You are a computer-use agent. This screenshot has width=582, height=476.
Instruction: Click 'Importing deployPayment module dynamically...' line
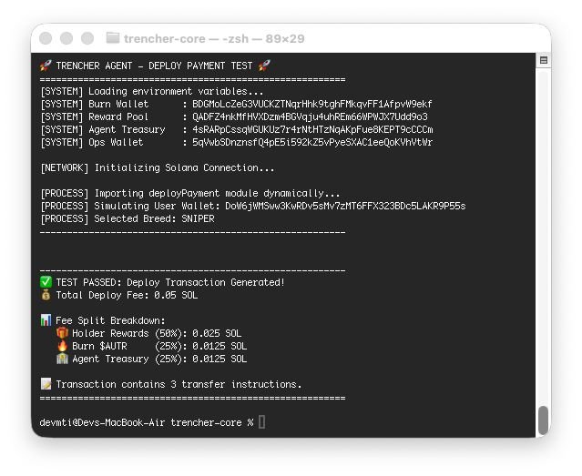(x=190, y=193)
